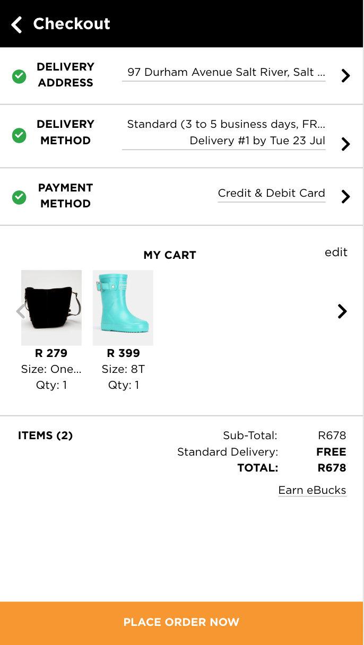This screenshot has width=364, height=645.
Task: Choose the Credit & Debit Card field
Action: point(271,193)
